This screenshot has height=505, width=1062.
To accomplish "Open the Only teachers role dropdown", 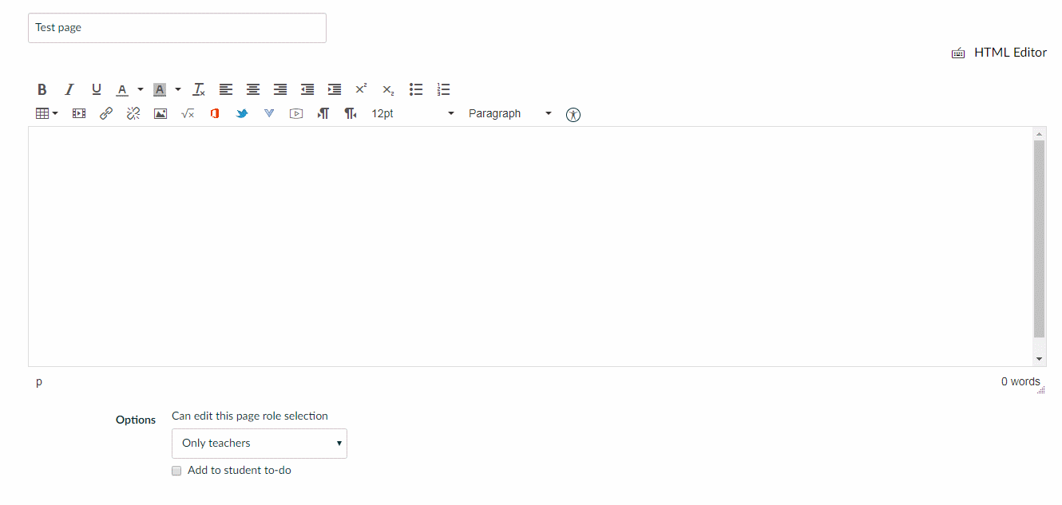I will click(260, 444).
